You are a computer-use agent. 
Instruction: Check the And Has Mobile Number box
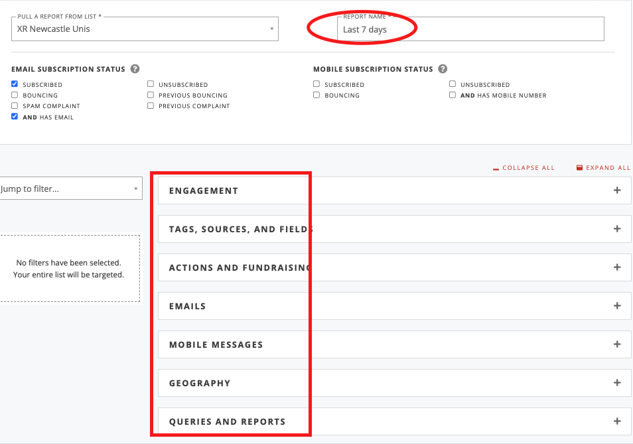453,95
